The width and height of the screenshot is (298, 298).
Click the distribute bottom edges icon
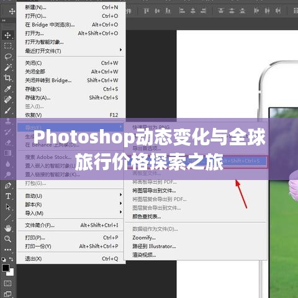tap(242, 11)
